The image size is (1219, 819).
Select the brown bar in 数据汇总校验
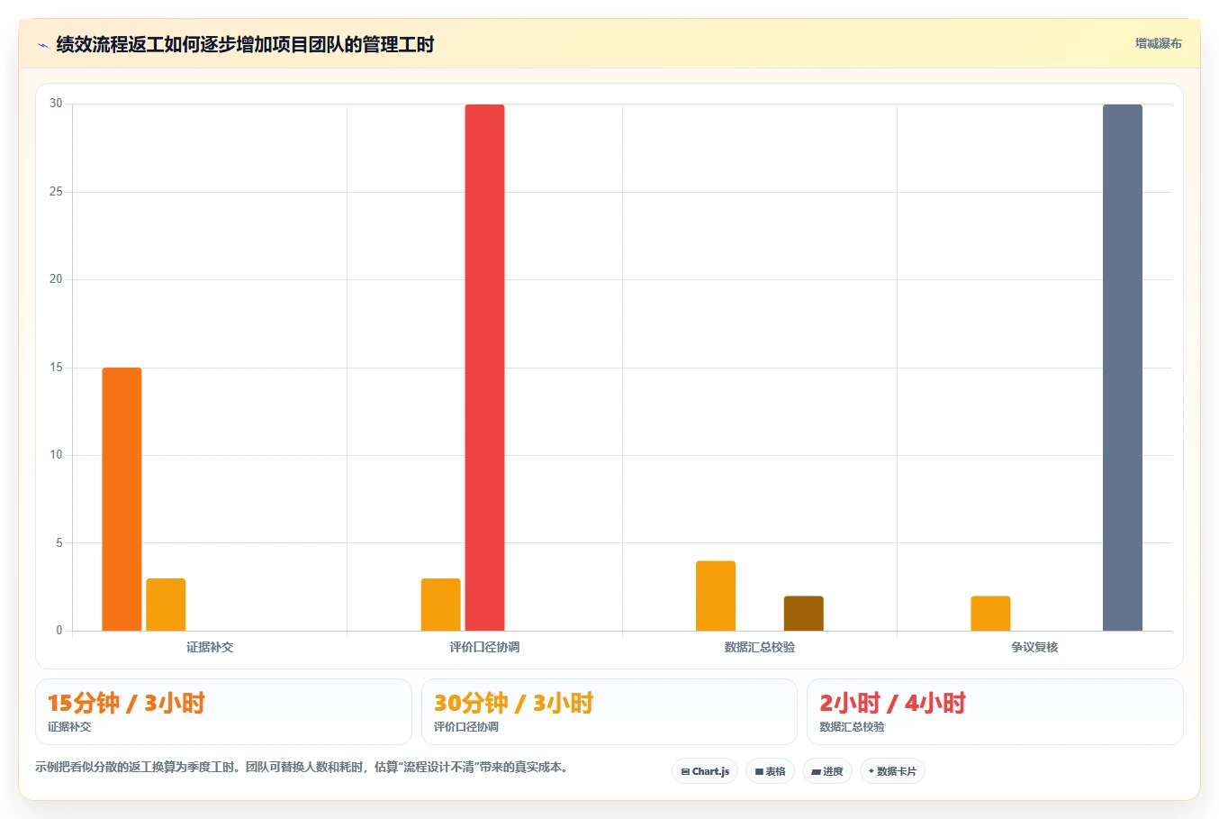click(803, 614)
